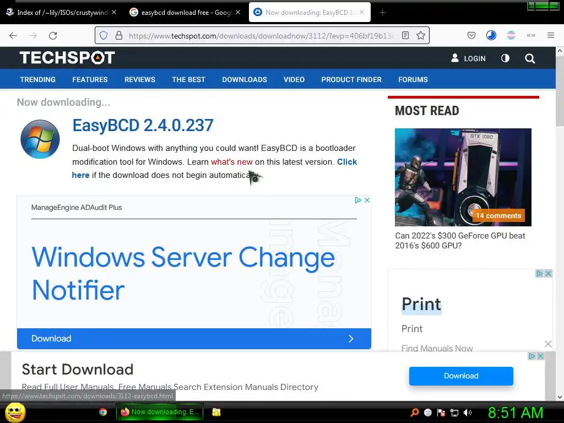The width and height of the screenshot is (564, 423).
Task: Go back to the previous page
Action: tap(13, 35)
